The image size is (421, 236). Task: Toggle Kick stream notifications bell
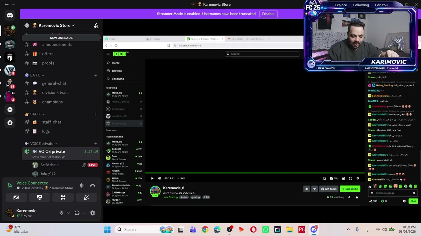click(307, 189)
